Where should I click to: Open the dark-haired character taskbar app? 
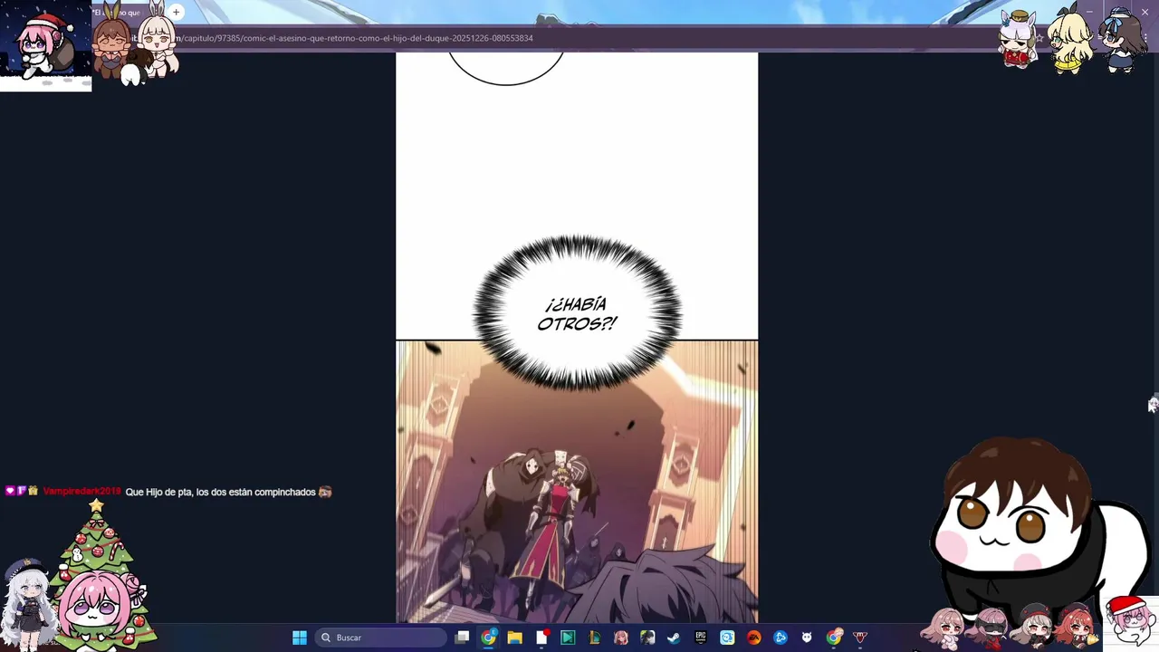[x=647, y=638]
